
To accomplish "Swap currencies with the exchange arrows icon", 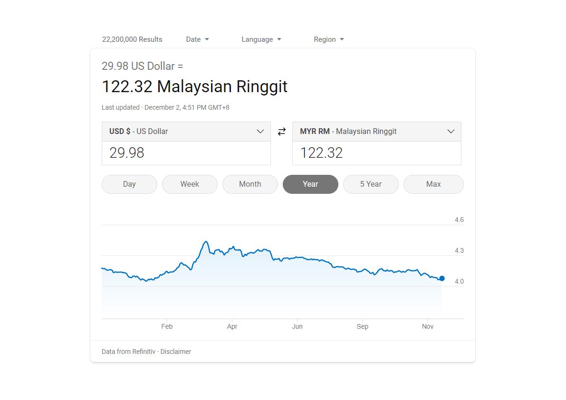I will [x=281, y=131].
